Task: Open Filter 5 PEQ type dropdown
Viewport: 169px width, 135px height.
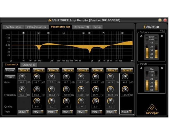Action: coord(82,112)
